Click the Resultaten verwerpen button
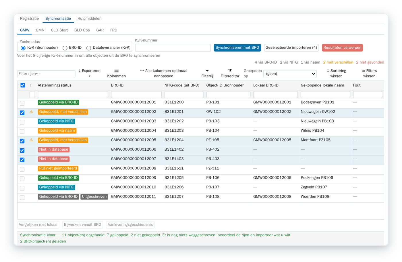Image resolution: width=402 pixels, height=262 pixels. tap(342, 48)
